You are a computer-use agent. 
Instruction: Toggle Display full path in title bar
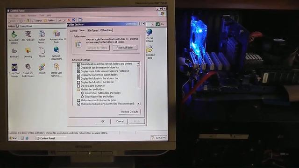pos(78,82)
